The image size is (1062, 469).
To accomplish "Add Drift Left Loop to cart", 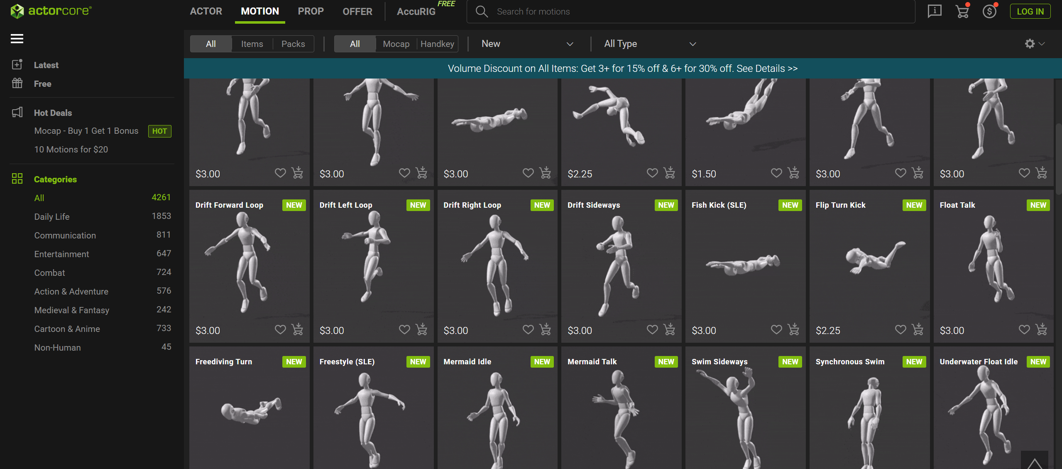I will coord(421,329).
